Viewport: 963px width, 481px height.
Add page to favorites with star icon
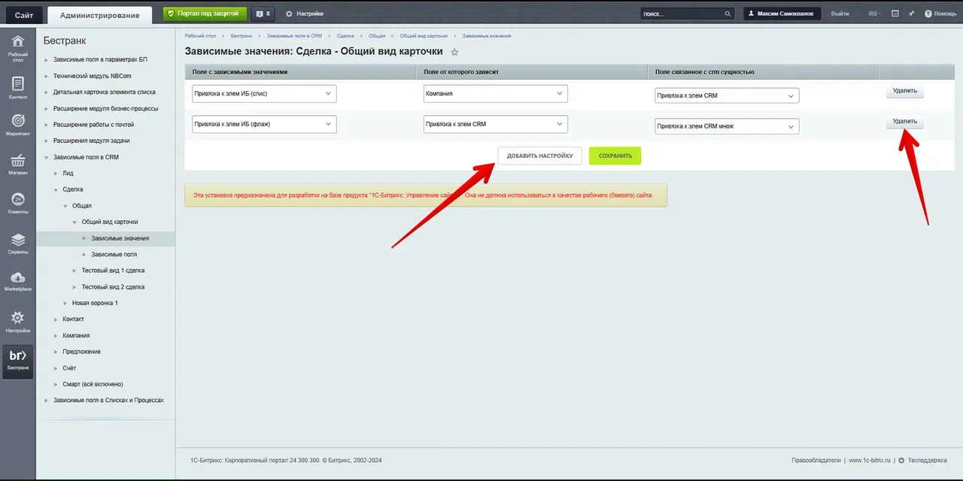click(454, 52)
